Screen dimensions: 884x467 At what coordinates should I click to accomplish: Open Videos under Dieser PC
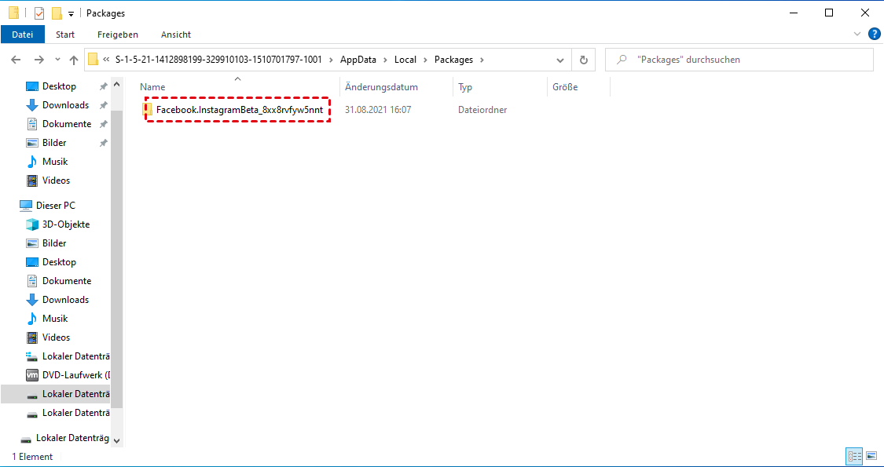(x=56, y=337)
